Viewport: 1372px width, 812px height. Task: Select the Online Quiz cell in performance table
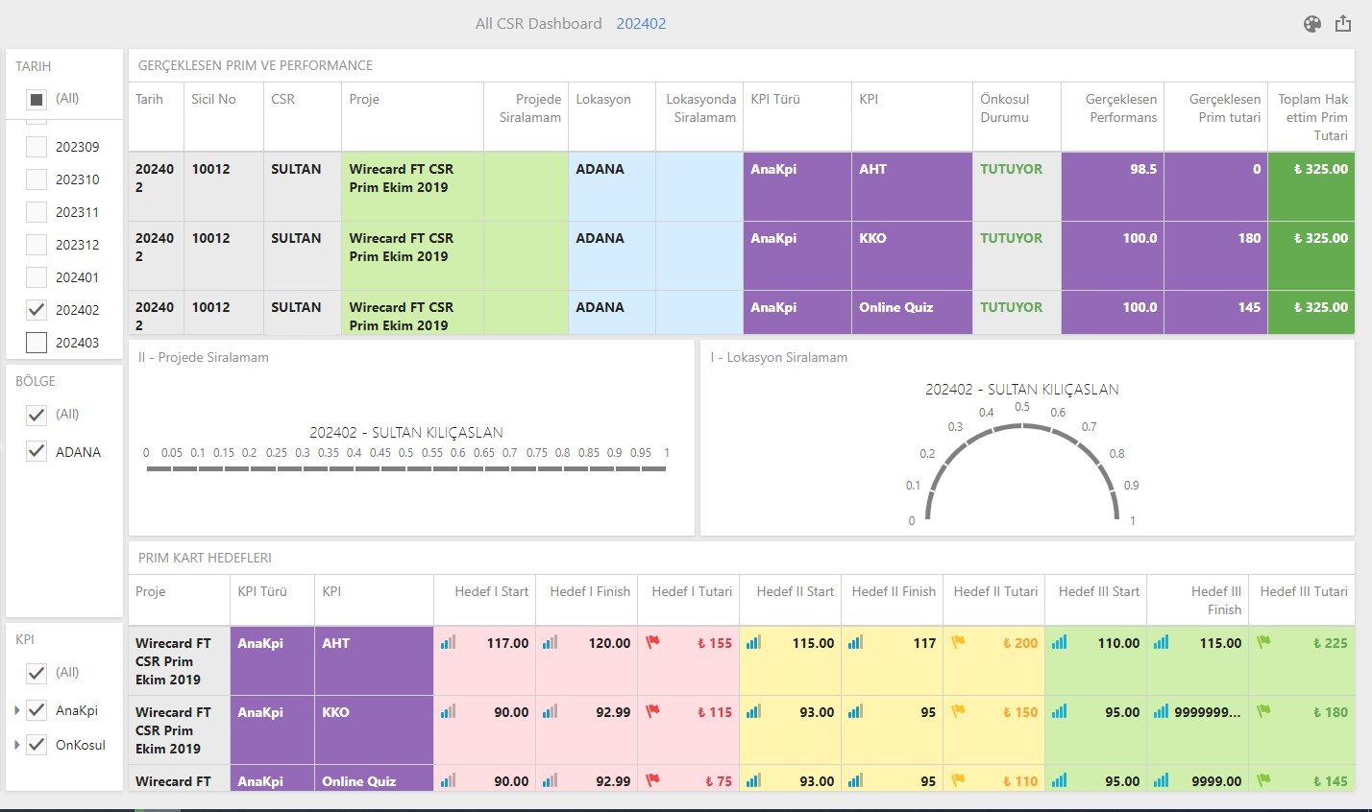(x=912, y=312)
